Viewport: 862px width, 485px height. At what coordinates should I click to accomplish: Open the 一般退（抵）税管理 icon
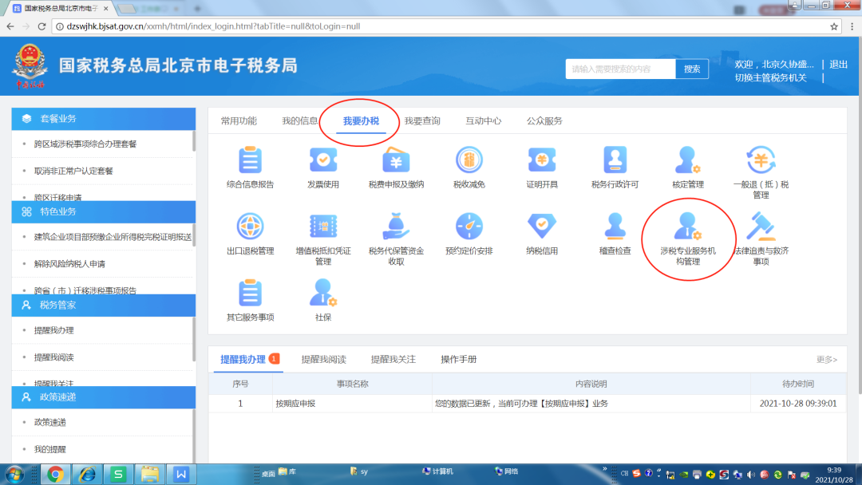click(761, 160)
